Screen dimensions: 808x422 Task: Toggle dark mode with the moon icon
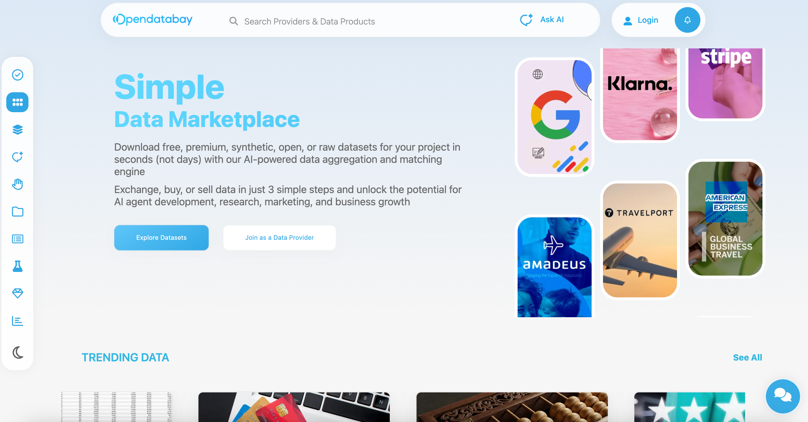coord(18,353)
